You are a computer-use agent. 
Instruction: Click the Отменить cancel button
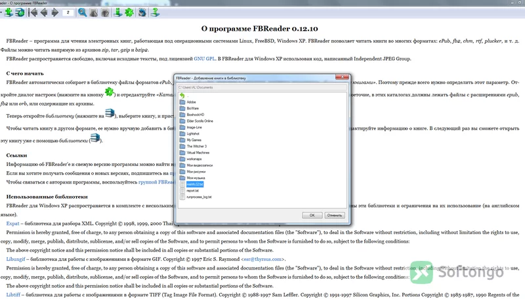[335, 215]
